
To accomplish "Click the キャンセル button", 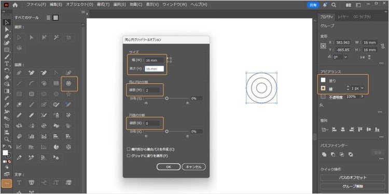I will (x=194, y=167).
